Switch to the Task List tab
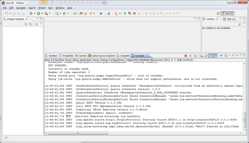249x143 pixels. (x=229, y=19)
